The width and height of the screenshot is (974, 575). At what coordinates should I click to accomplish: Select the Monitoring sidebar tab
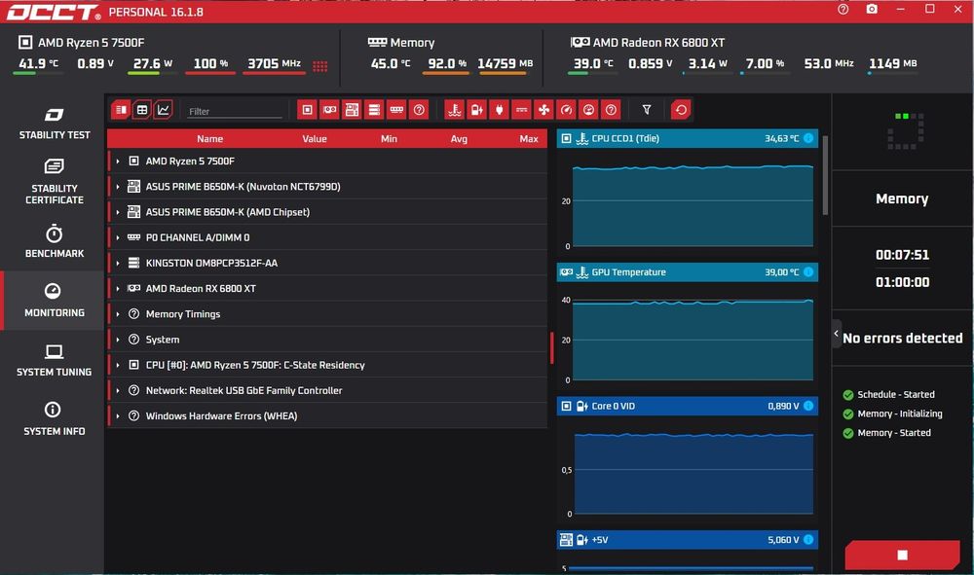pos(54,301)
